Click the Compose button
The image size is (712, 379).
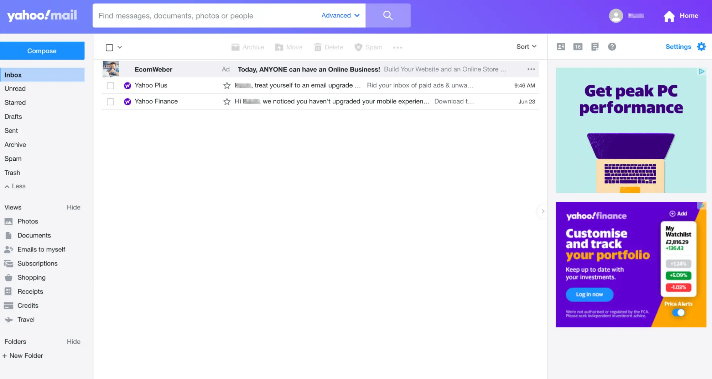42,50
